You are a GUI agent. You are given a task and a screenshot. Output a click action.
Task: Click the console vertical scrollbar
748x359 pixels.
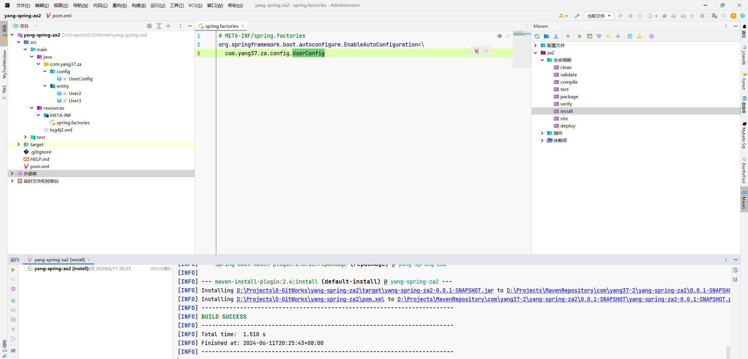click(728, 352)
